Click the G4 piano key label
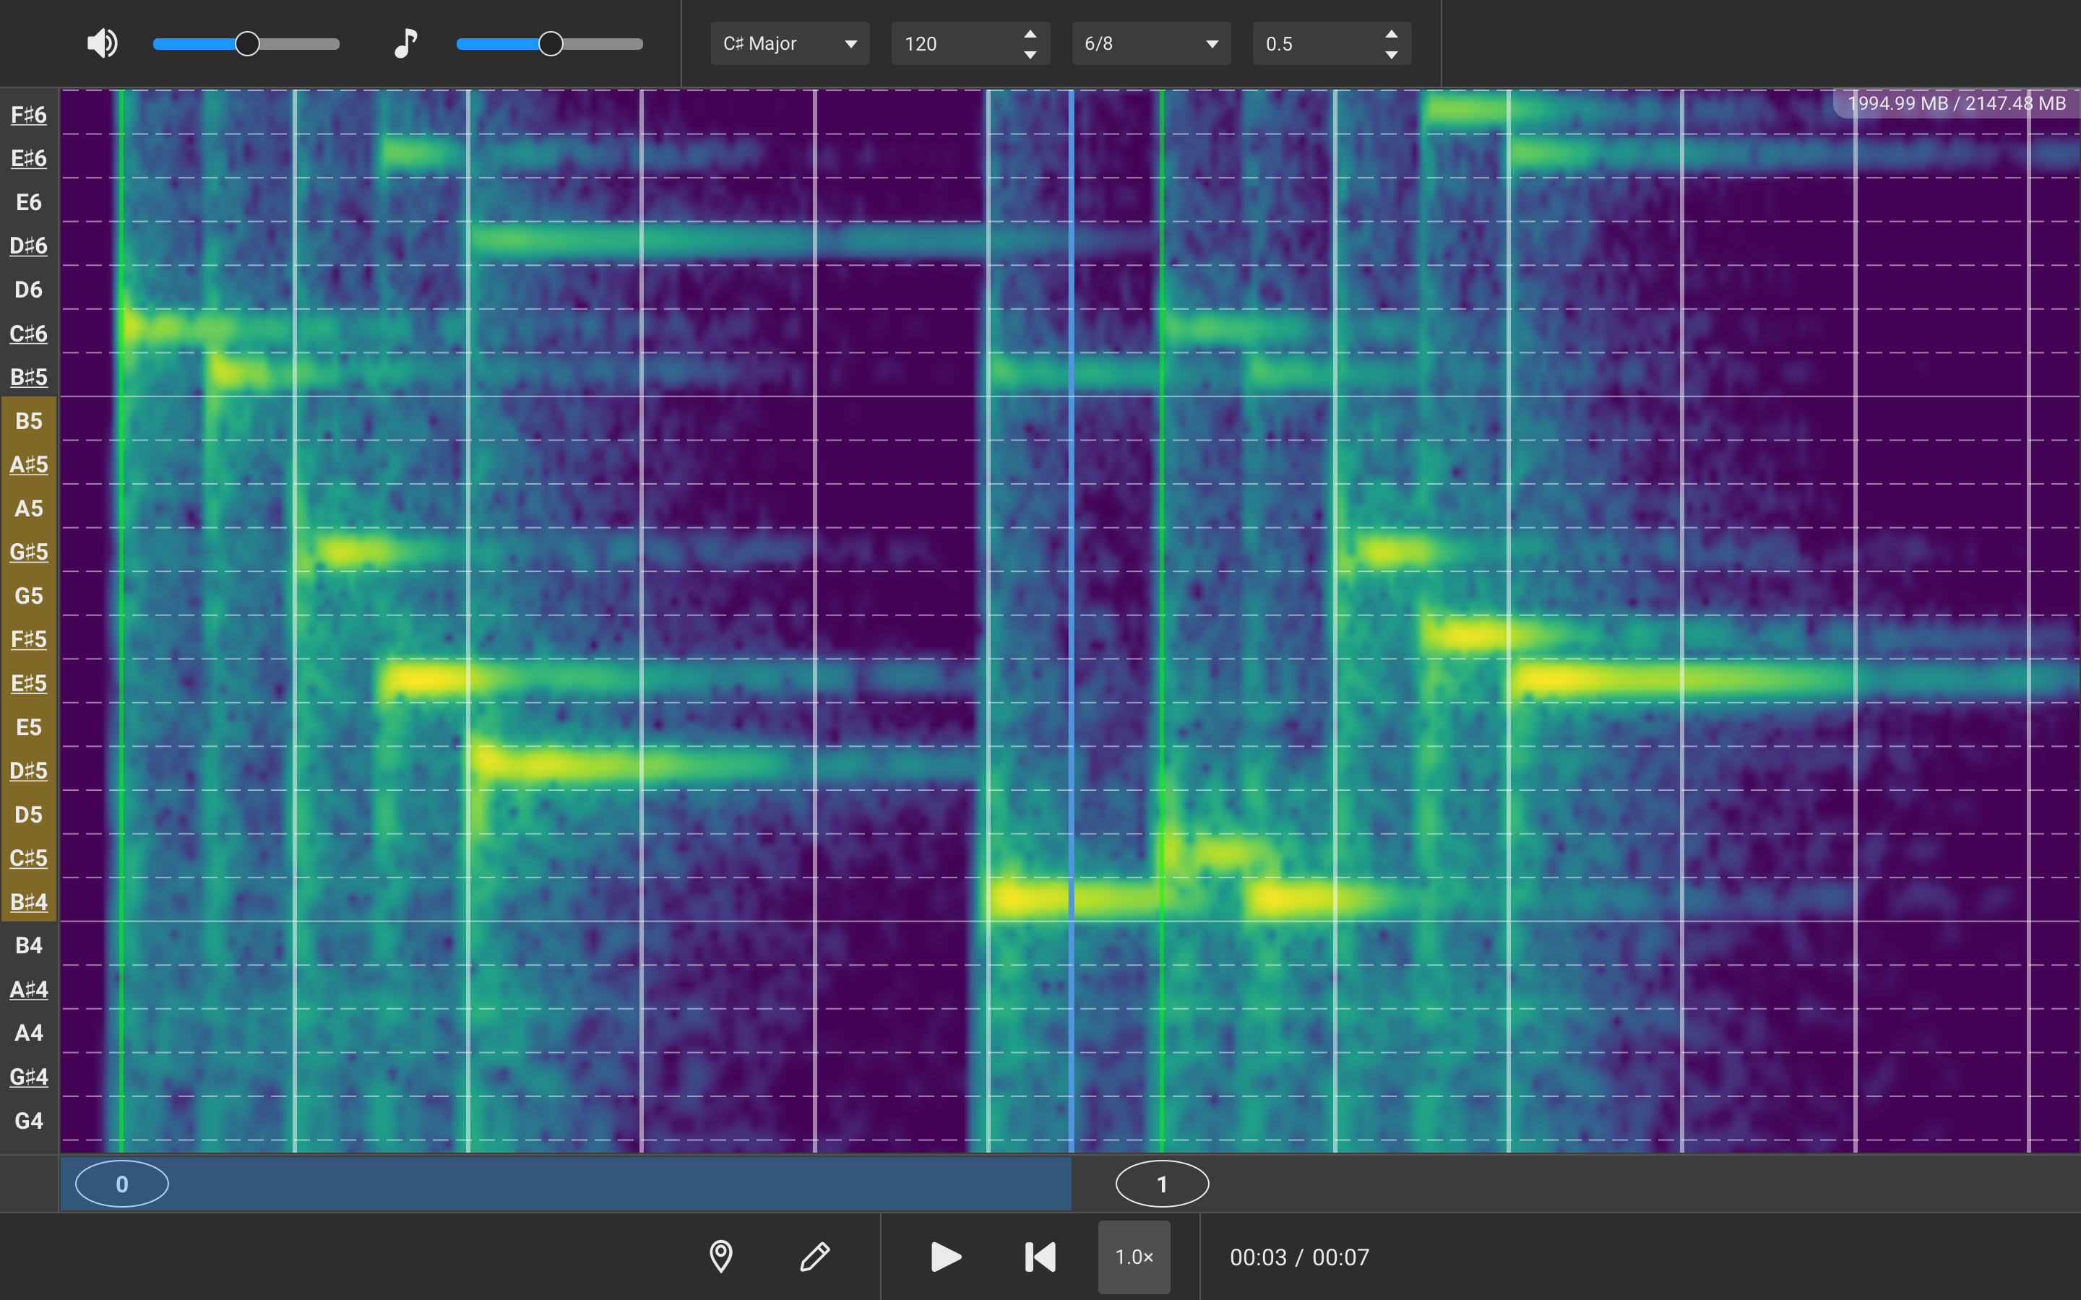Viewport: 2081px width, 1300px height. click(x=28, y=1120)
